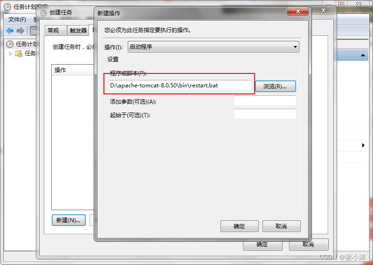
Task: Expand the right pane submenu arrow
Action: pyautogui.click(x=363, y=145)
